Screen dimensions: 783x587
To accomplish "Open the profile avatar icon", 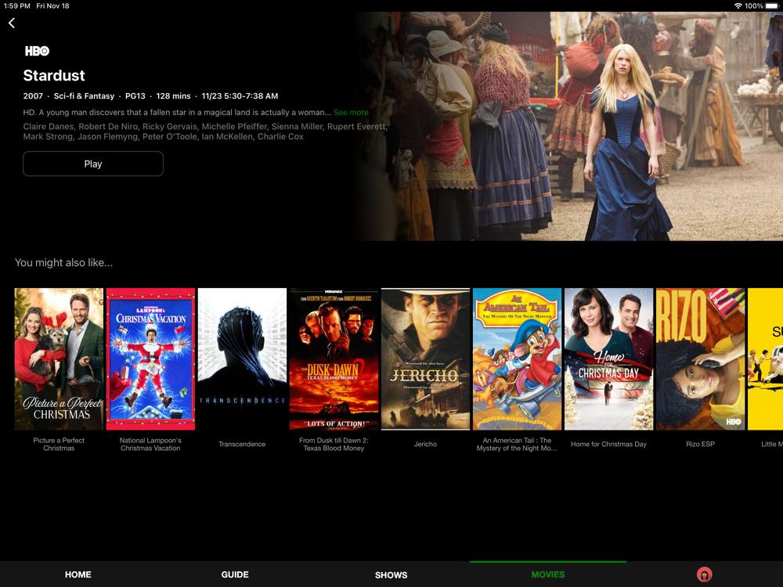I will [704, 574].
